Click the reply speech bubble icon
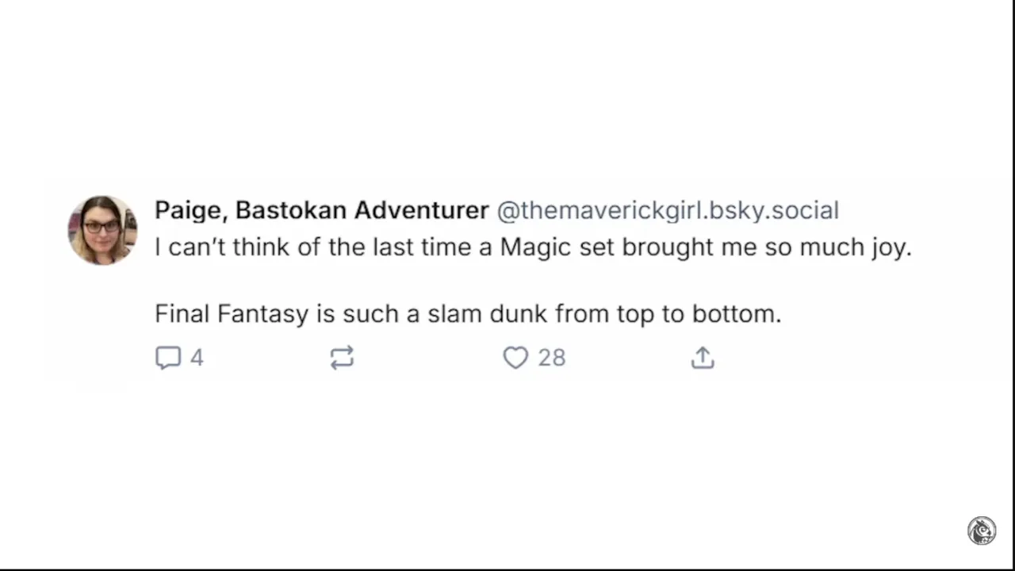 168,358
